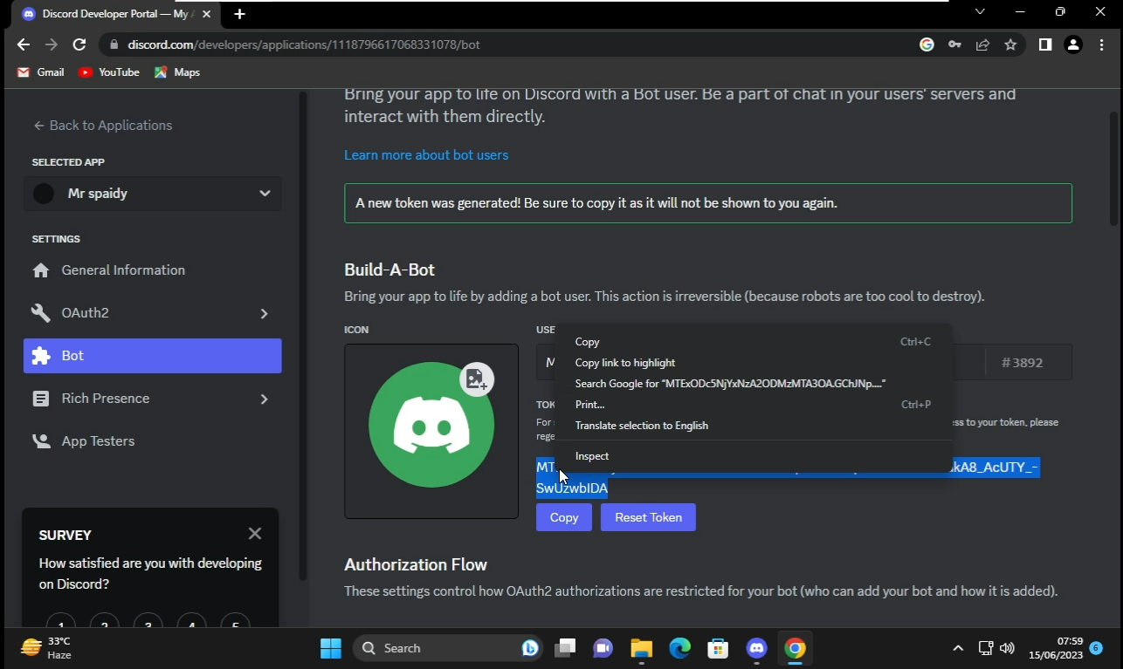Open Gmail bookmark

[x=41, y=72]
